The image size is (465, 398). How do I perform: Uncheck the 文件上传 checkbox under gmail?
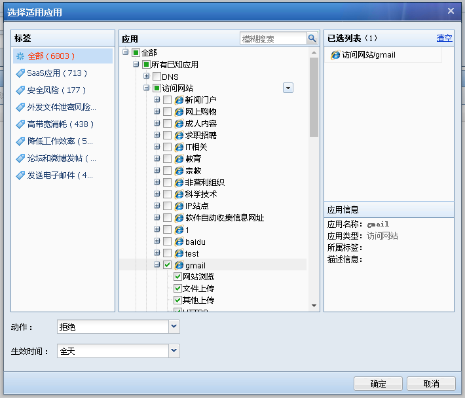tap(177, 289)
